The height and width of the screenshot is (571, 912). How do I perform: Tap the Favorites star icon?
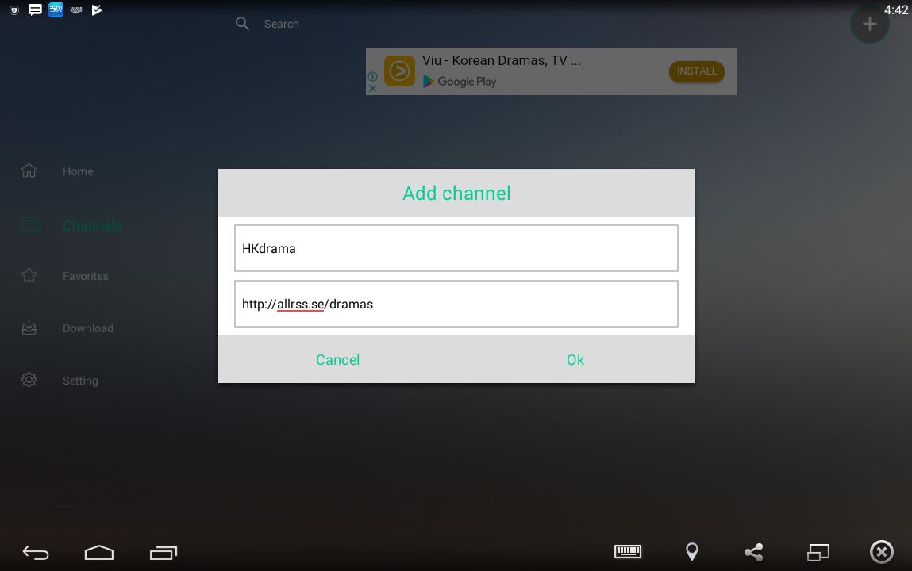tap(29, 275)
